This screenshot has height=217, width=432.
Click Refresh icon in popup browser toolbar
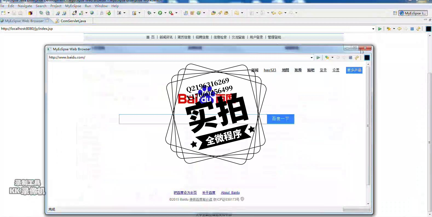coord(357,58)
